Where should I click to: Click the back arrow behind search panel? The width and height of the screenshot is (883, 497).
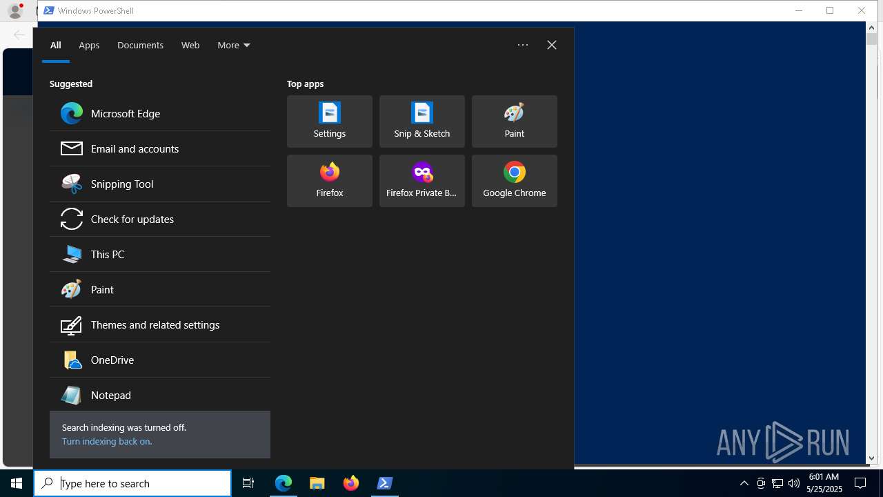coord(19,35)
